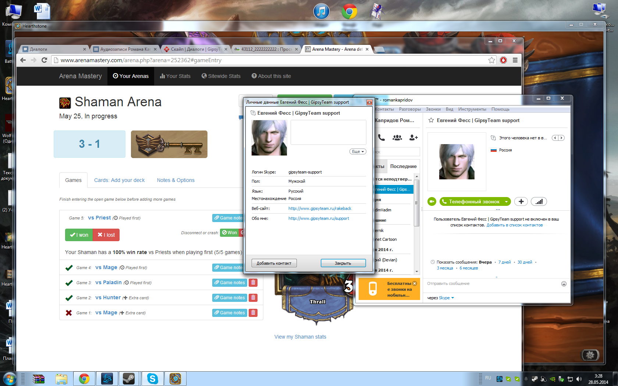
Task: Open WinRAR from the taskbar
Action: [38, 379]
